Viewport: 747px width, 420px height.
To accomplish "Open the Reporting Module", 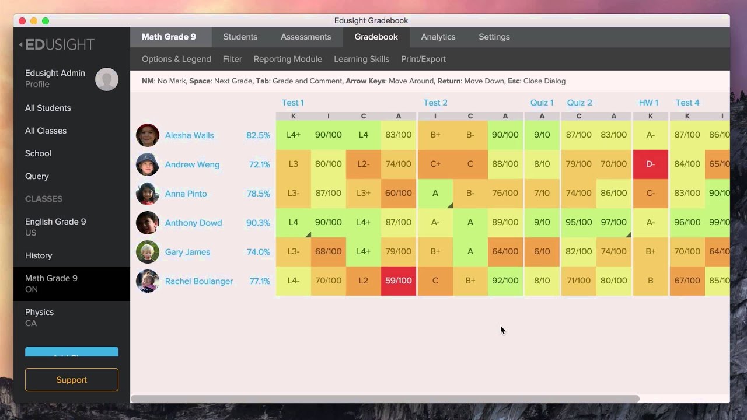I will coord(288,59).
